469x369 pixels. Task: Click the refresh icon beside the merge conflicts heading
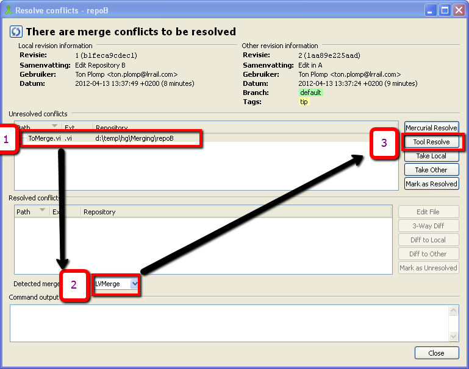click(x=16, y=32)
